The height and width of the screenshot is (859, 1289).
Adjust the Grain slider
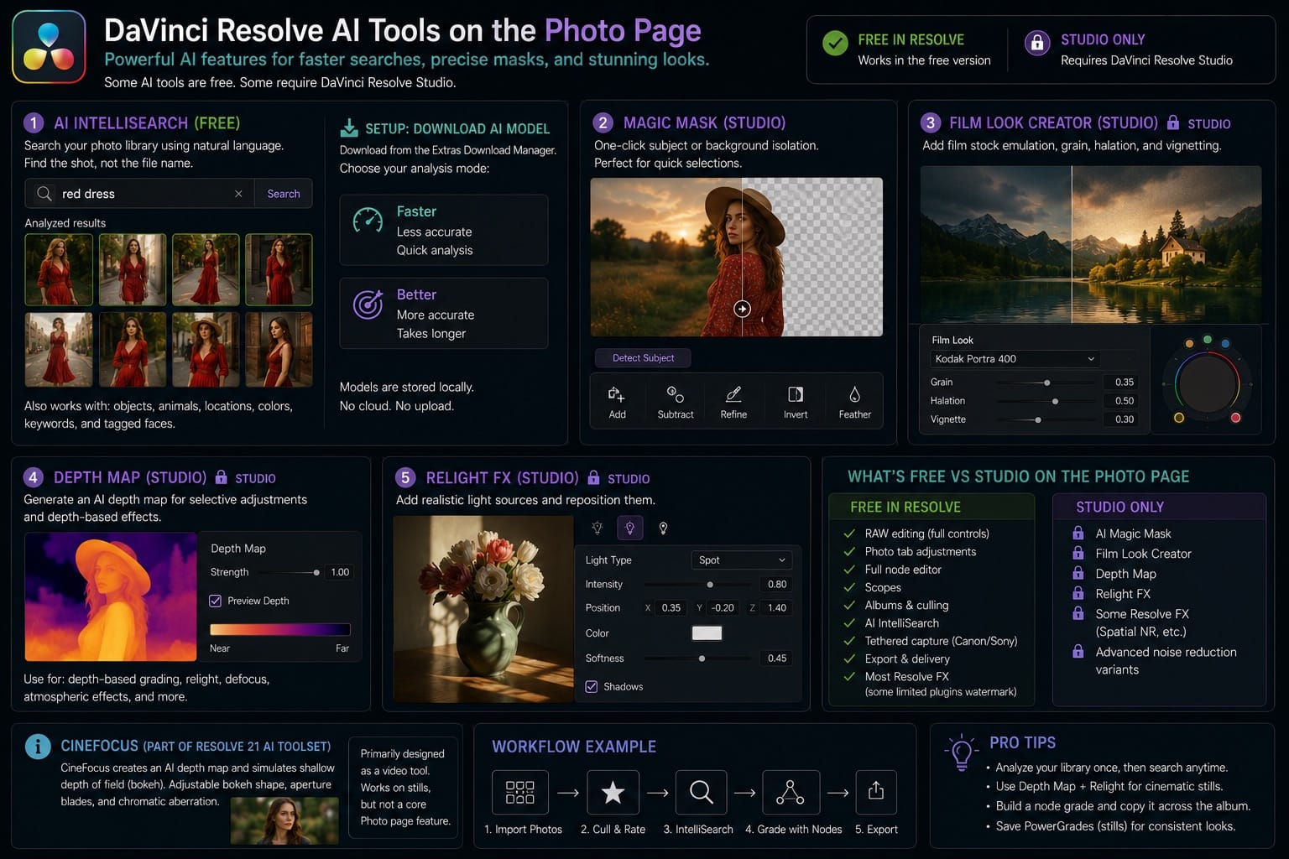coord(1046,382)
